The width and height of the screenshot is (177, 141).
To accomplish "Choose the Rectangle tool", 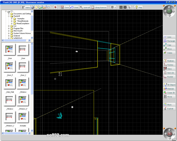I will point(169,41).
